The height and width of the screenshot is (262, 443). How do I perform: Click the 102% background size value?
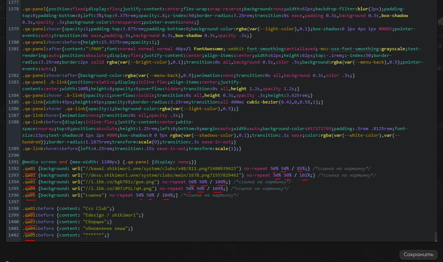pos(304,175)
